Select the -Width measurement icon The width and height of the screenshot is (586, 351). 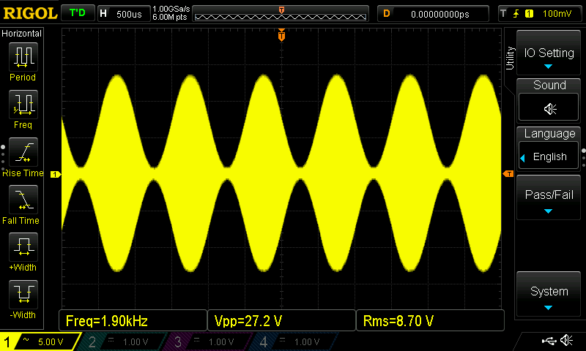tap(23, 294)
